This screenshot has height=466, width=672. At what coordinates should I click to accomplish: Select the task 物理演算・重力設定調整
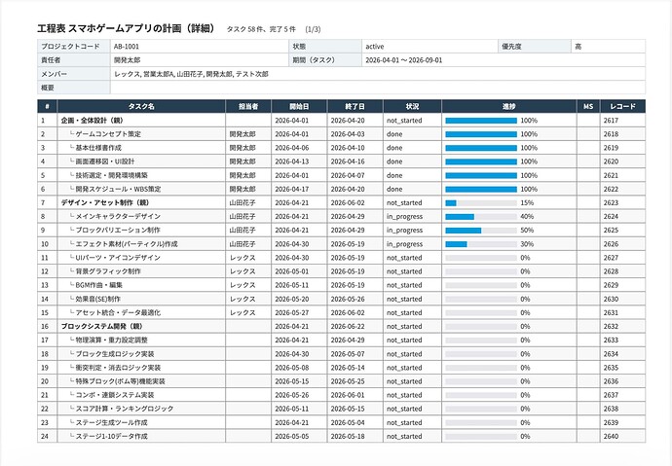(x=111, y=341)
